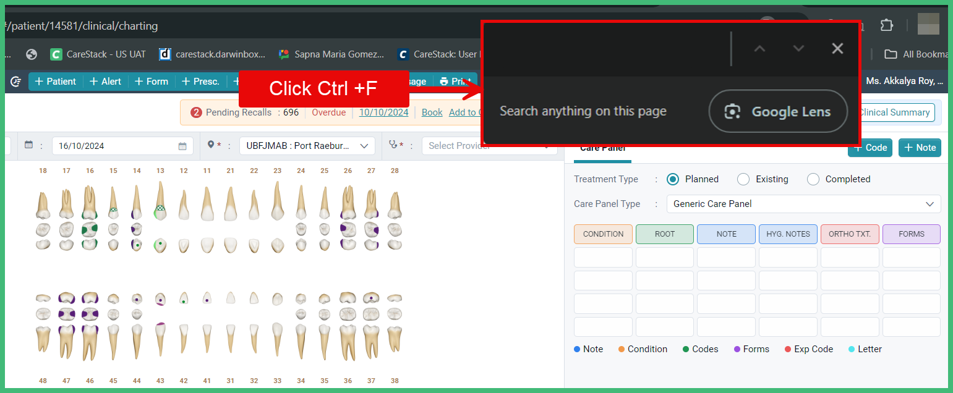
Task: Open the ROOT care panel category
Action: click(665, 234)
